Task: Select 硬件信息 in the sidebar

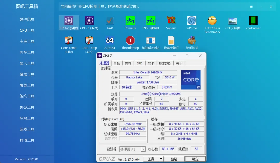Action: 27,19
